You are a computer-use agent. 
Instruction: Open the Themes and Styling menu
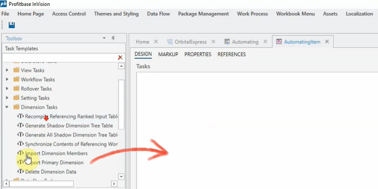pyautogui.click(x=116, y=14)
